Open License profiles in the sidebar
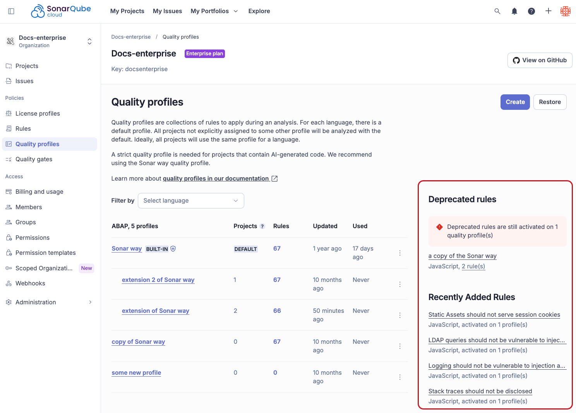576x413 pixels. pyautogui.click(x=49, y=114)
